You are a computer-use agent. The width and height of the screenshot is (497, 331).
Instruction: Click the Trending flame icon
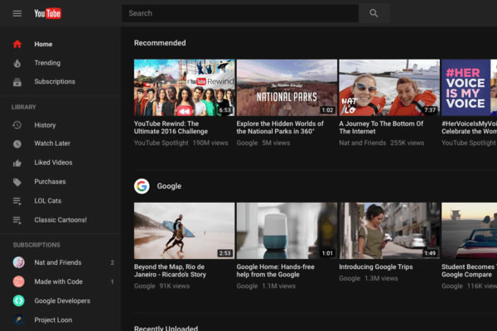(17, 63)
